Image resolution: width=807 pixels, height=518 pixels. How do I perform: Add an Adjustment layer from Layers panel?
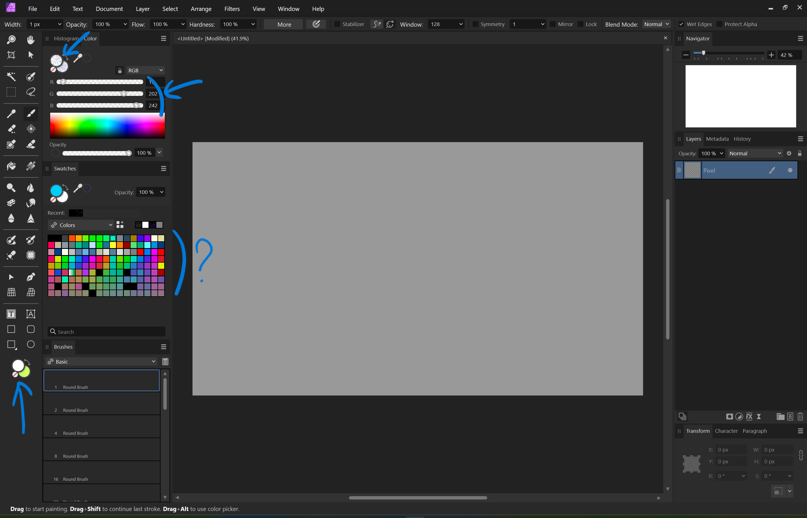point(739,417)
